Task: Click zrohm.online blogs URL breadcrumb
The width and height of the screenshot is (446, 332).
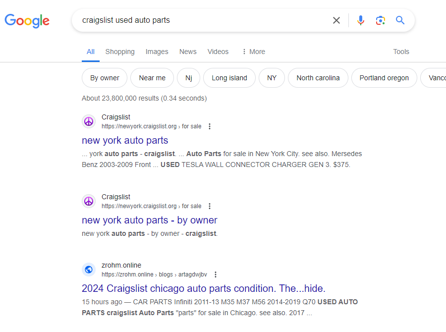Action: (154, 275)
